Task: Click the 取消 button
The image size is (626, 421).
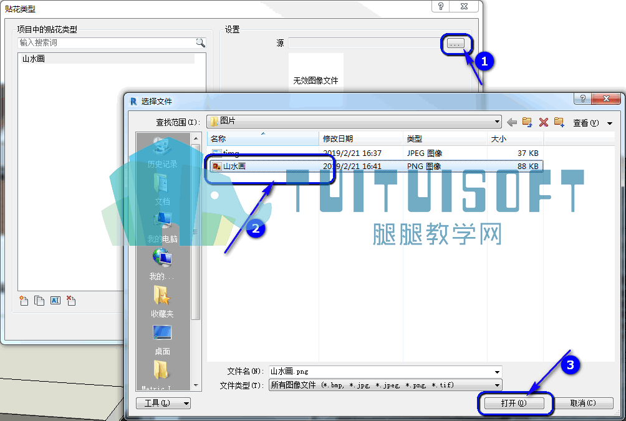Action: click(x=583, y=403)
